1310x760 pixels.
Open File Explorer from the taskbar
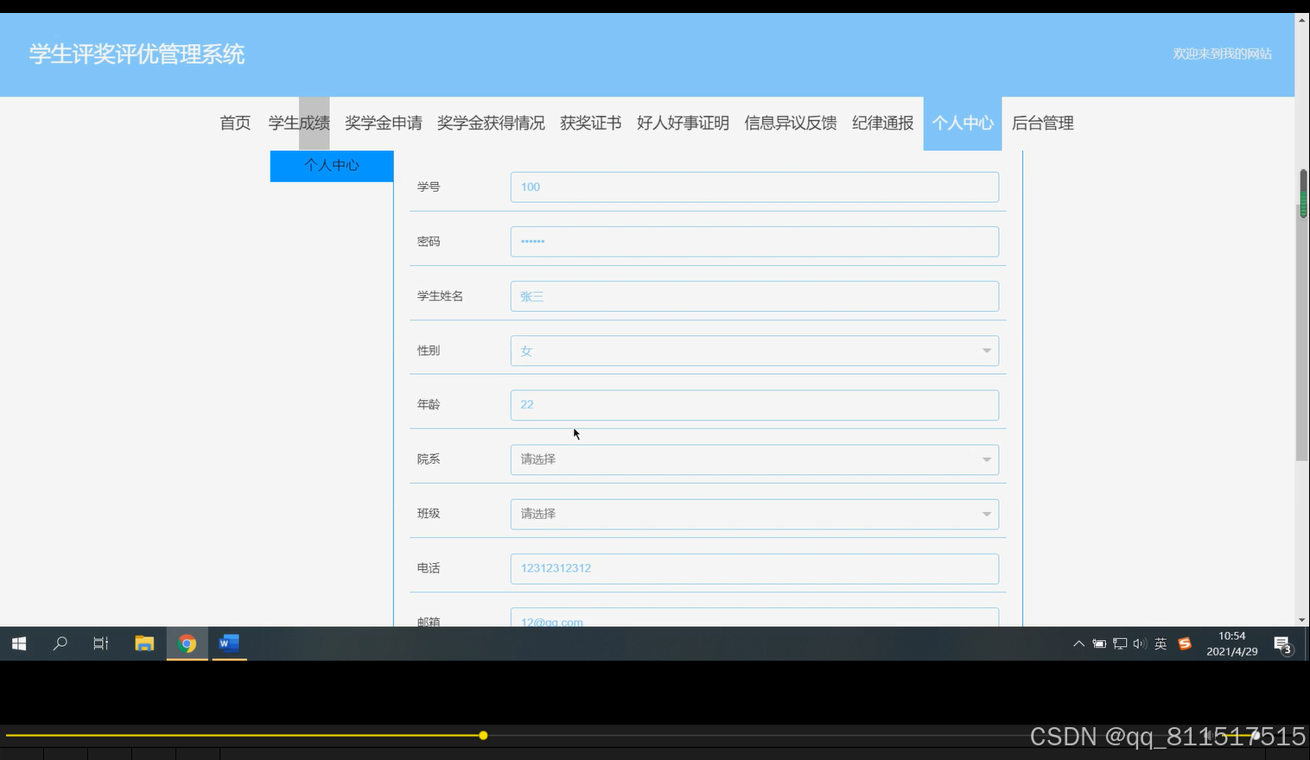click(144, 643)
